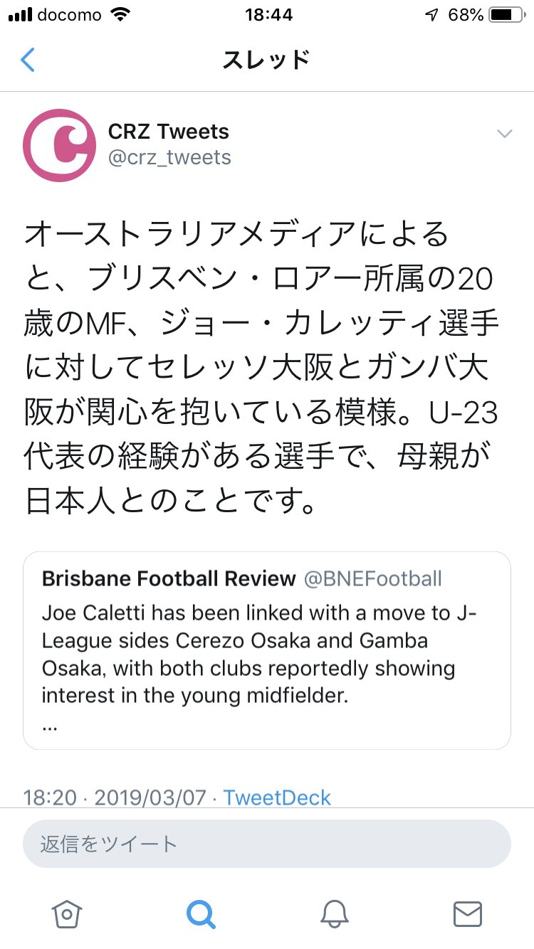
Task: Open the CRZ Tweets profile avatar
Action: 59,145
